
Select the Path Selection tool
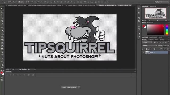point(2,58)
